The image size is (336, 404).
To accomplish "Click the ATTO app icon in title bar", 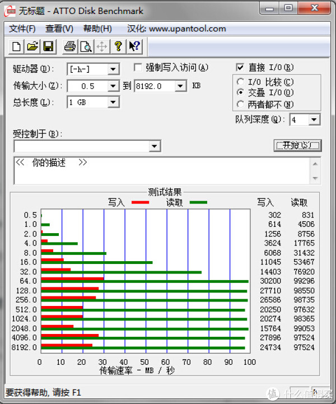I will [x=10, y=11].
